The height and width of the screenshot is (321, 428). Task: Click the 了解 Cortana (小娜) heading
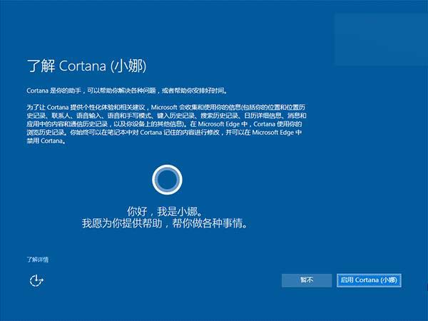pyautogui.click(x=86, y=66)
